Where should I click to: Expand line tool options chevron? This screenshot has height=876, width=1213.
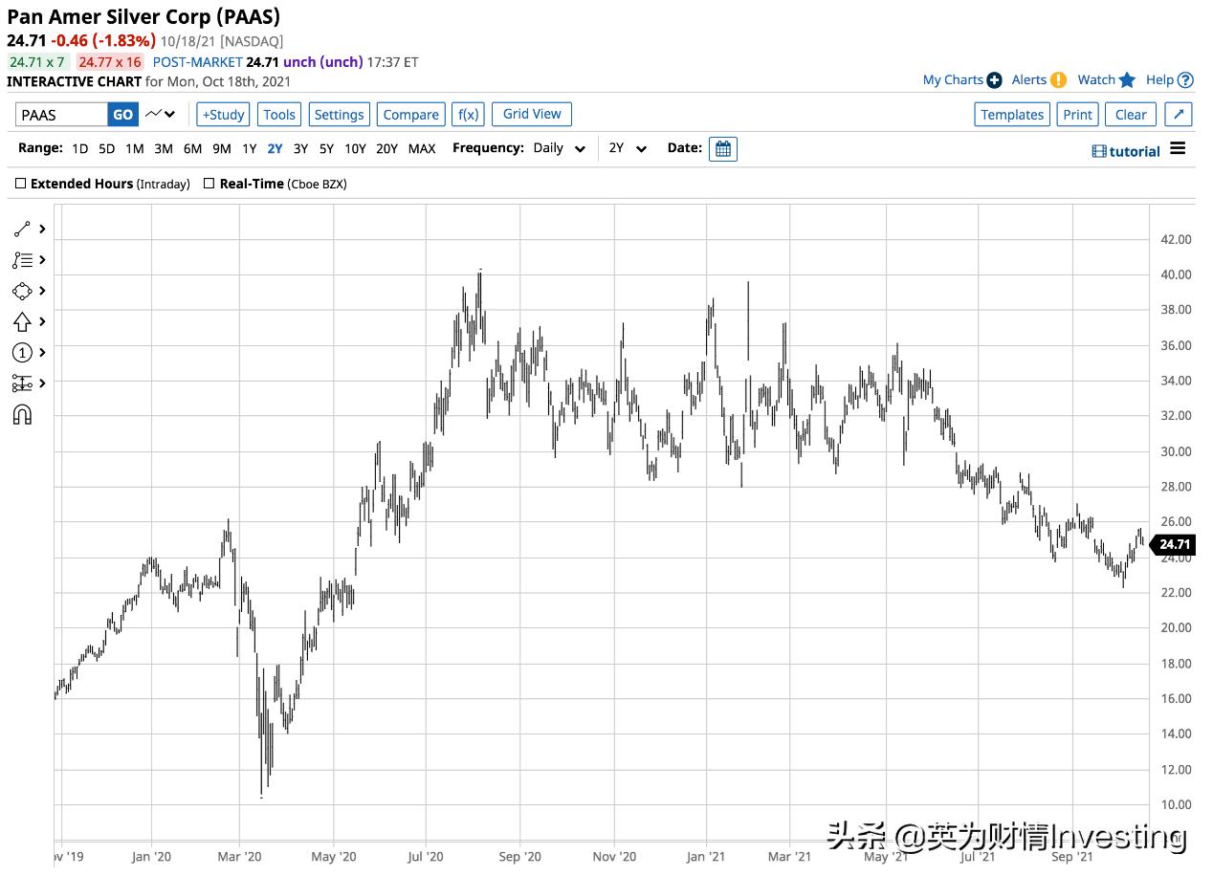(42, 230)
